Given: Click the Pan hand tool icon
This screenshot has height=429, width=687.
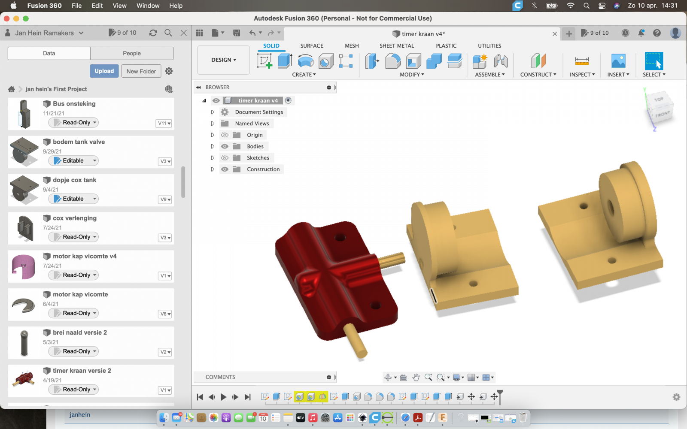Looking at the screenshot, I should 416,377.
